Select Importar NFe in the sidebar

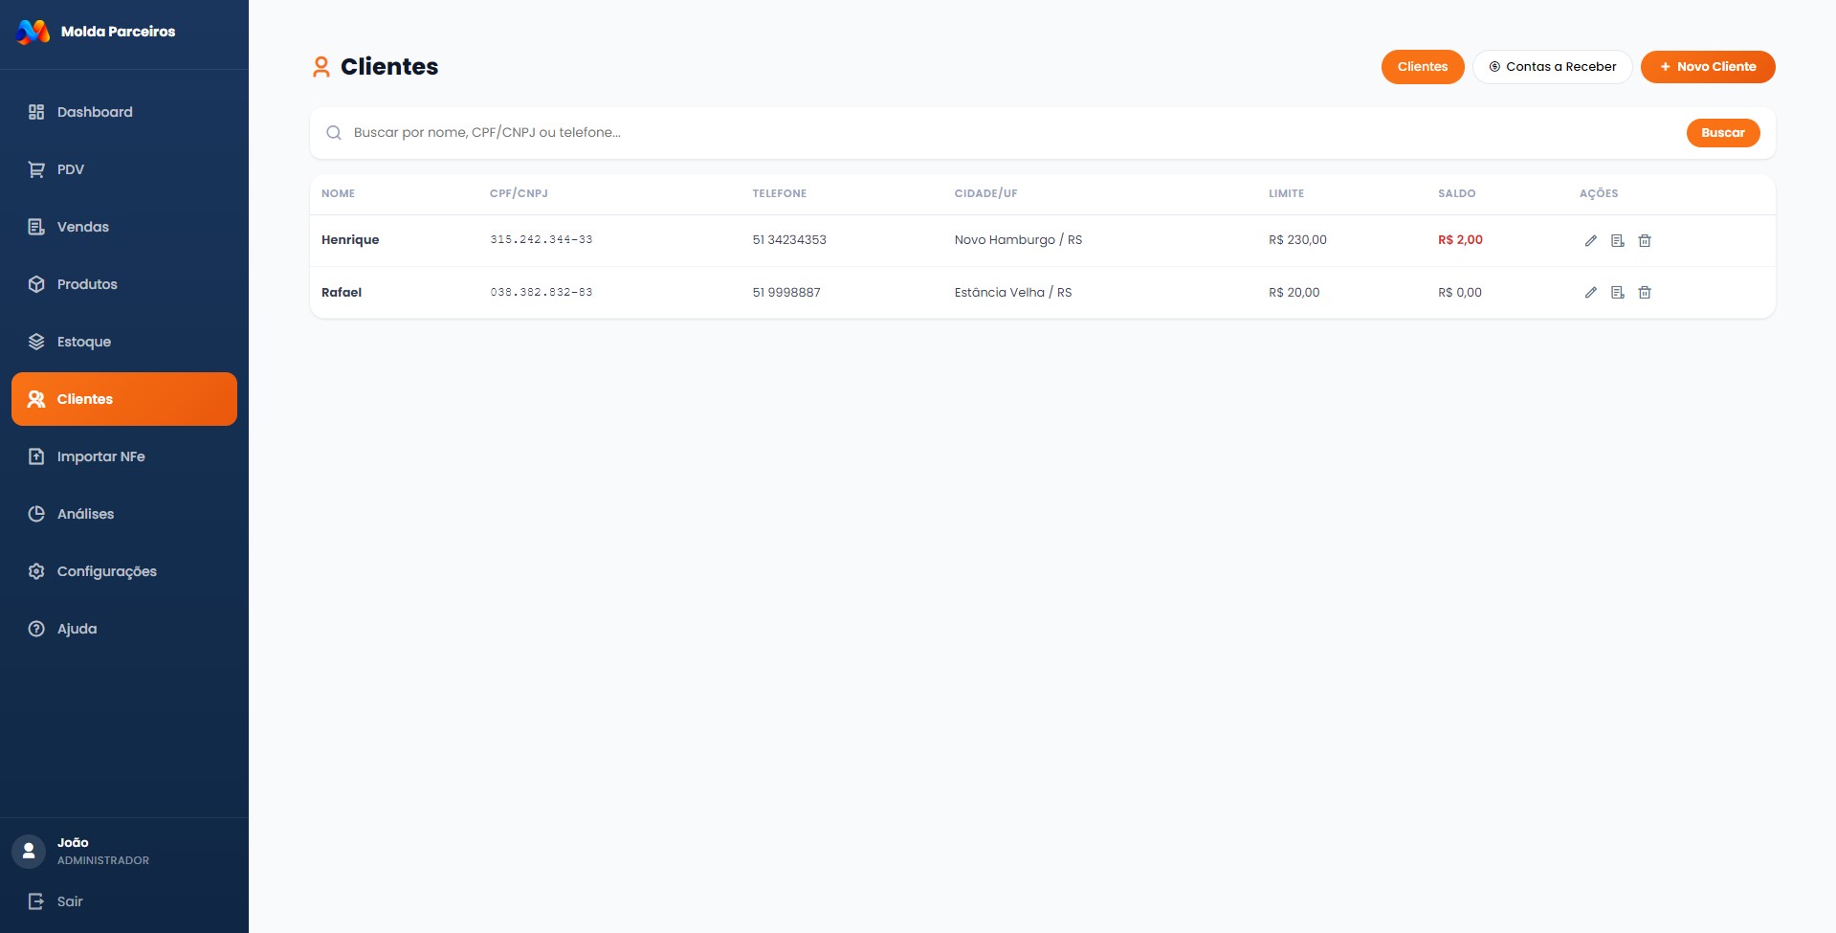100,456
